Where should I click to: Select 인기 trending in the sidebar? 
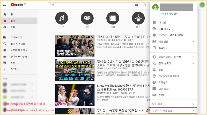click(x=19, y=21)
